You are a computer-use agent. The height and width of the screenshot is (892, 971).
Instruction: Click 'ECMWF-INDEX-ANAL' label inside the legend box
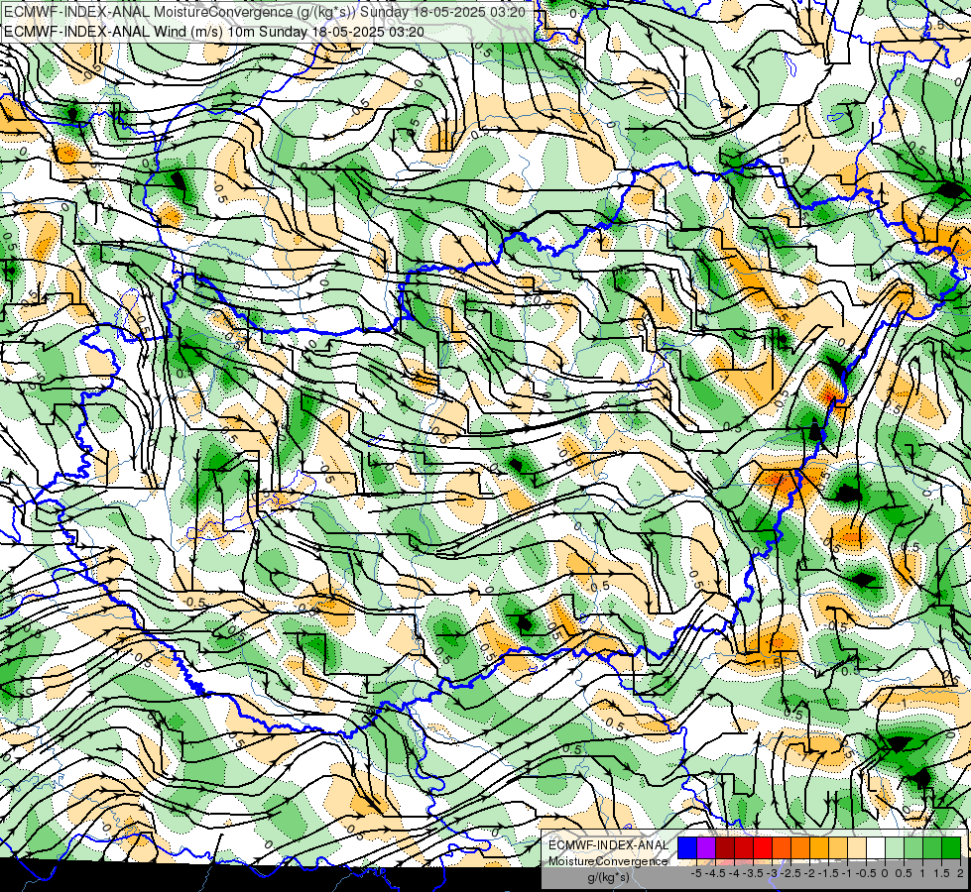click(608, 845)
